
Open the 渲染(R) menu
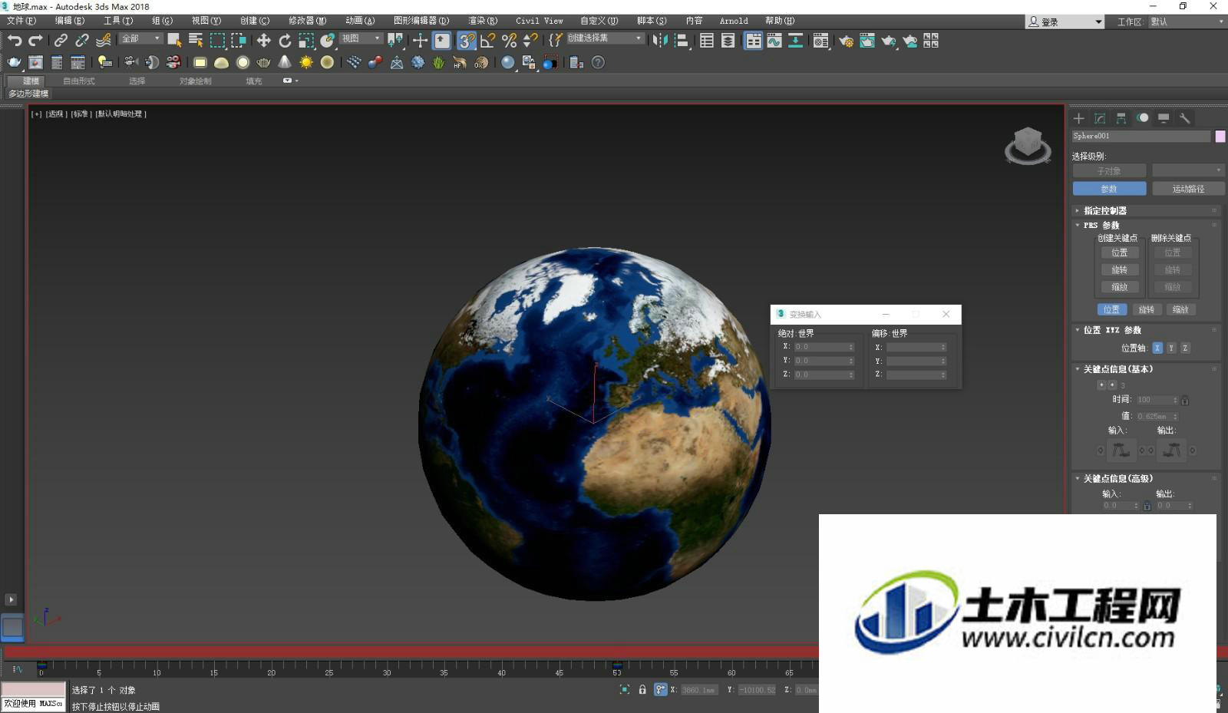point(483,21)
